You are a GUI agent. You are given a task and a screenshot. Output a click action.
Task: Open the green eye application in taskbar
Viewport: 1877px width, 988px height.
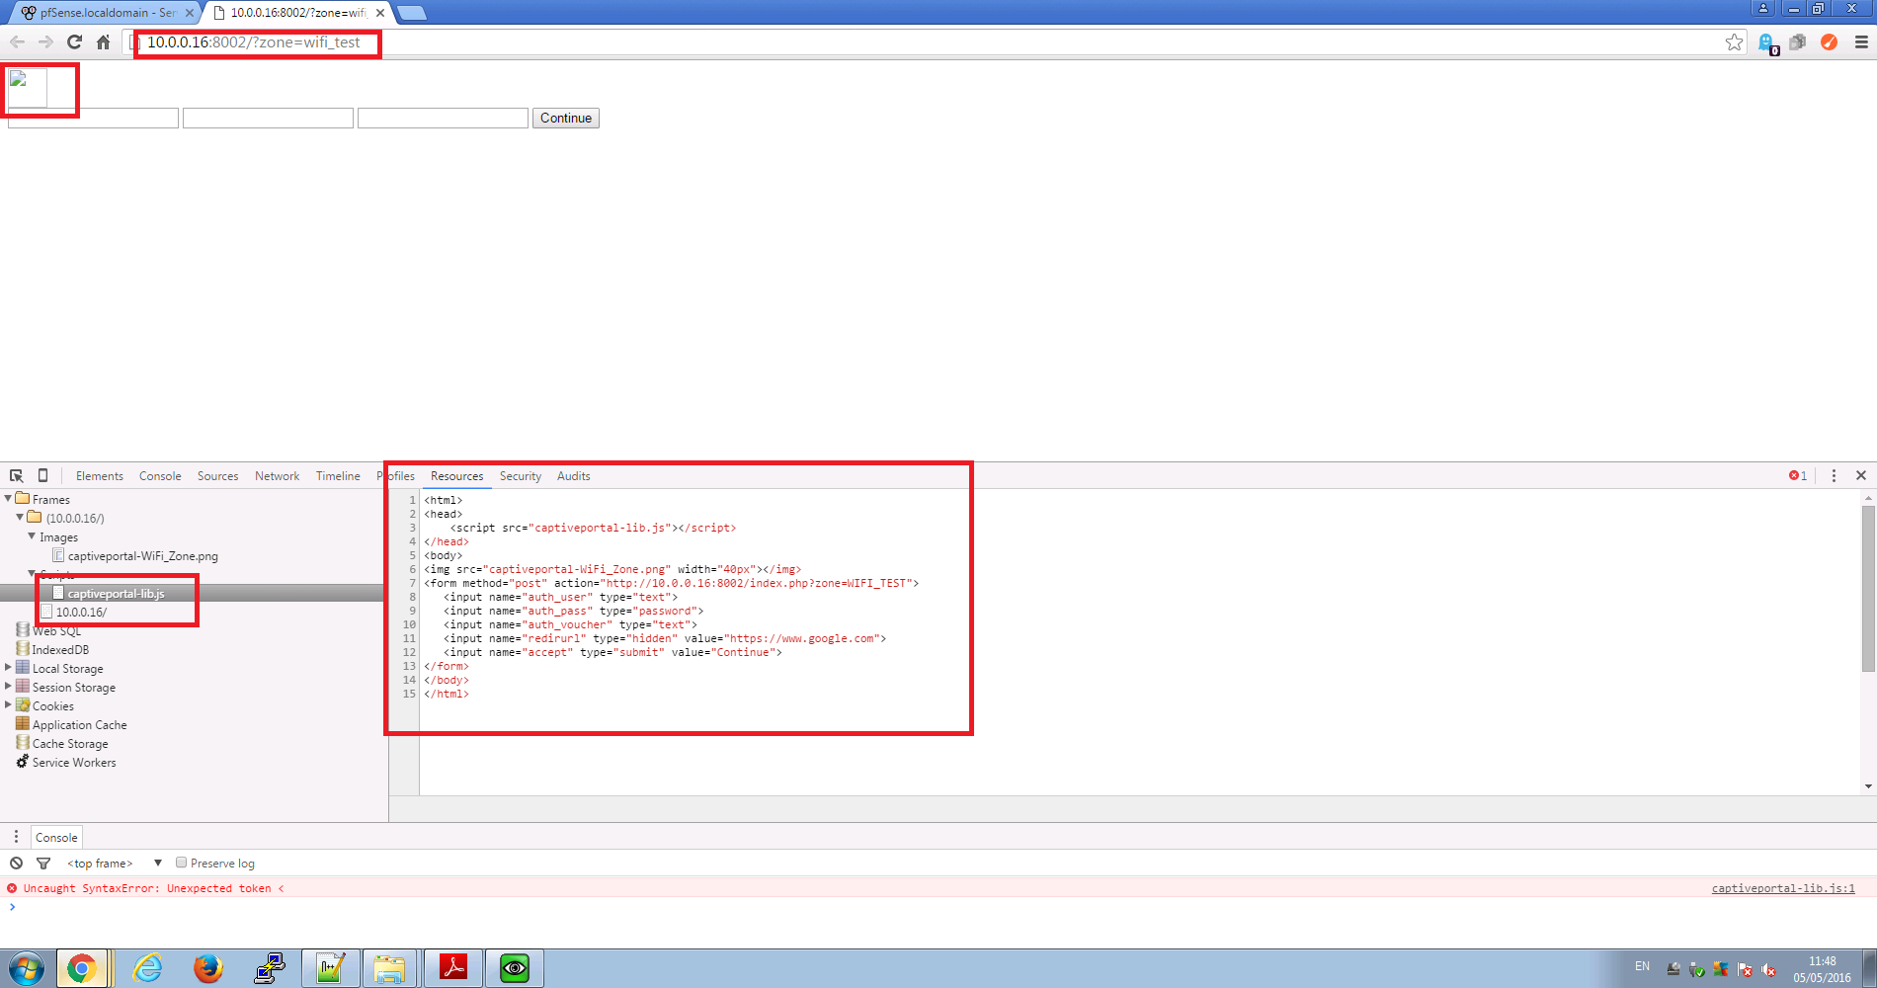pos(515,968)
